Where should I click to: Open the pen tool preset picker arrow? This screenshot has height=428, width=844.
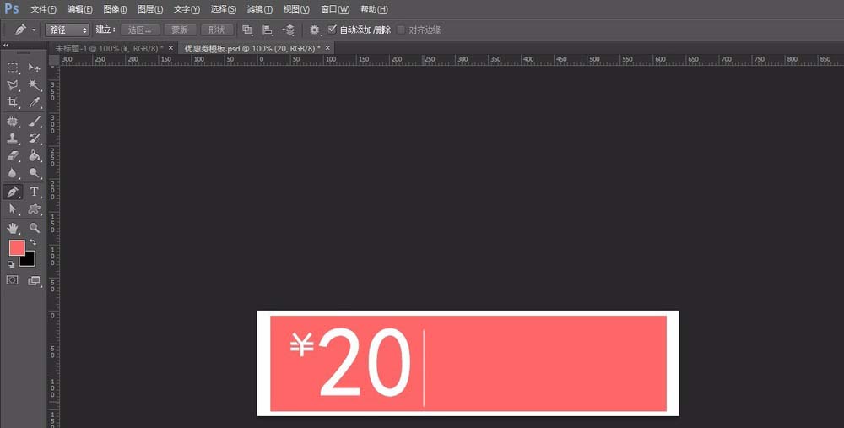point(34,30)
